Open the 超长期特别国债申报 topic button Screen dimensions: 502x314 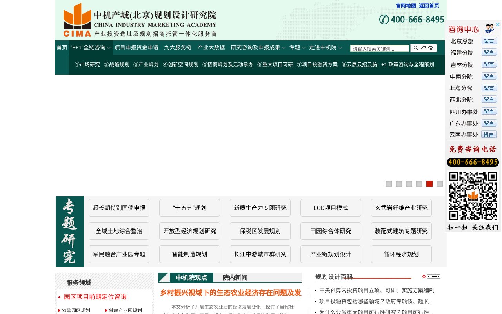119,208
